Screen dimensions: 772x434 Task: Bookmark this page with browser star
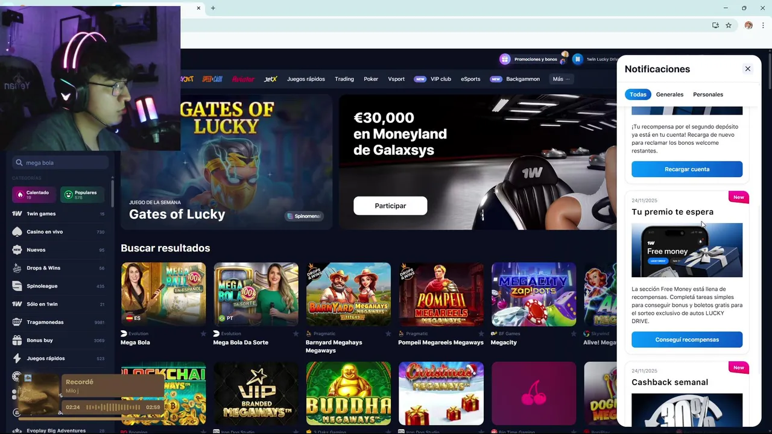pyautogui.click(x=729, y=25)
